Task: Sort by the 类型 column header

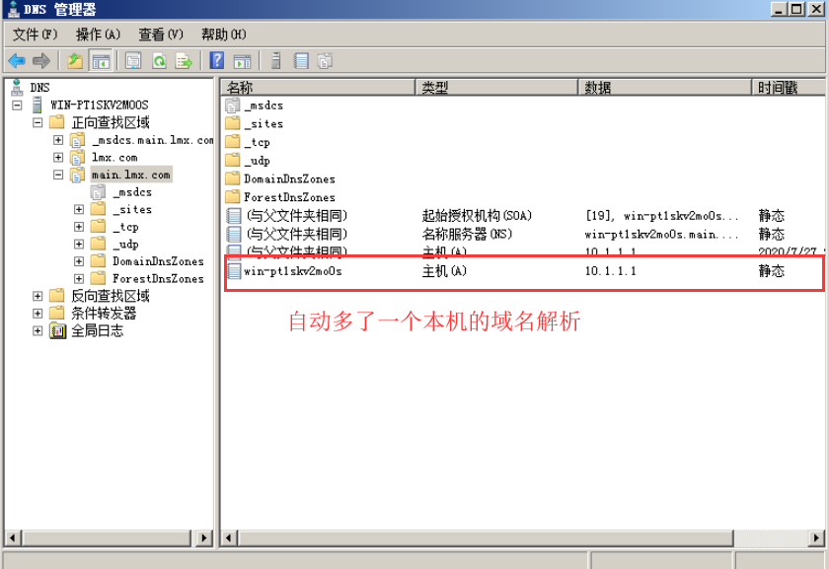Action: click(496, 87)
